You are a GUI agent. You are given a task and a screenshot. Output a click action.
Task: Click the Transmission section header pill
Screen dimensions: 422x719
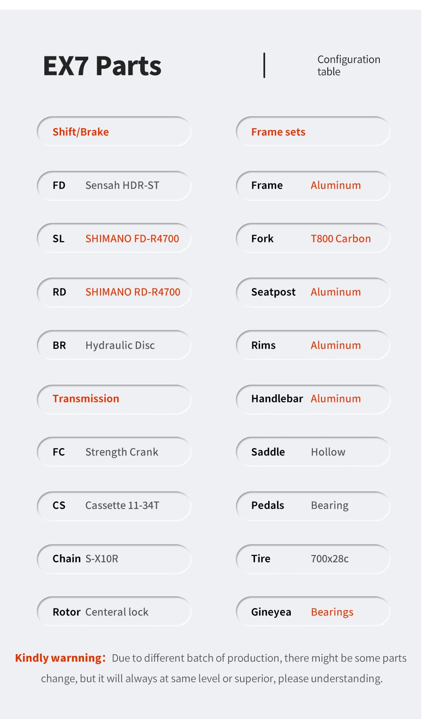[114, 399]
